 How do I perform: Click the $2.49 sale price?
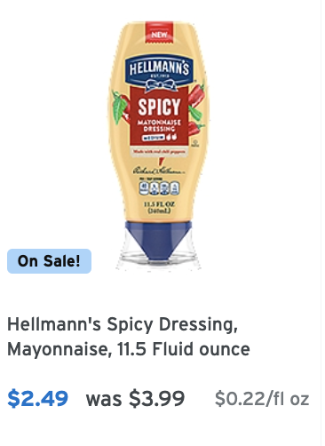(x=38, y=398)
